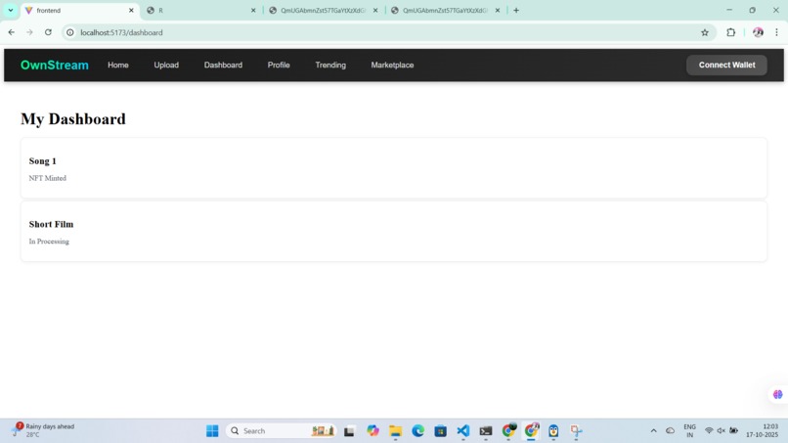The height and width of the screenshot is (443, 788).
Task: Click the My Dashboard heading
Action: point(73,119)
